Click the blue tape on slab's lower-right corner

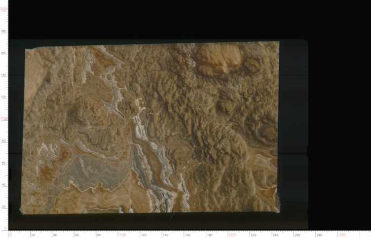click(x=279, y=203)
